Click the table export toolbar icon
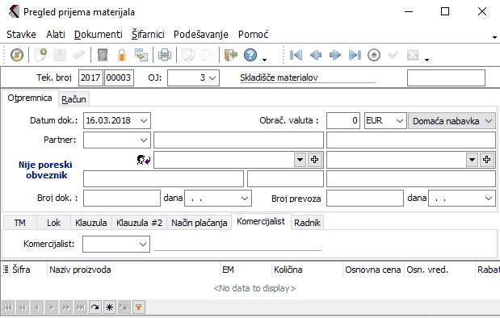Image resolution: width=500 pixels, height=318 pixels. (141, 55)
